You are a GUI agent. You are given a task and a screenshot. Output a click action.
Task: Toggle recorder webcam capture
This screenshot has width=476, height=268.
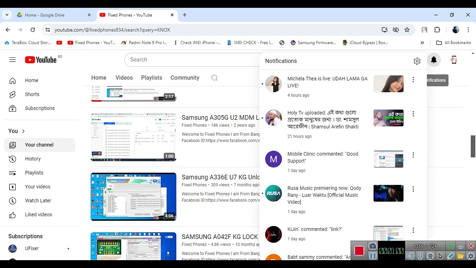tap(430, 256)
